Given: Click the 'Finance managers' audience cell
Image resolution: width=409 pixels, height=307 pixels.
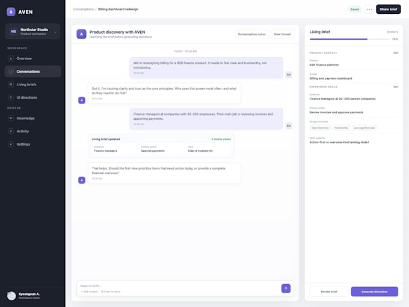Looking at the screenshot, I should click(x=114, y=149).
